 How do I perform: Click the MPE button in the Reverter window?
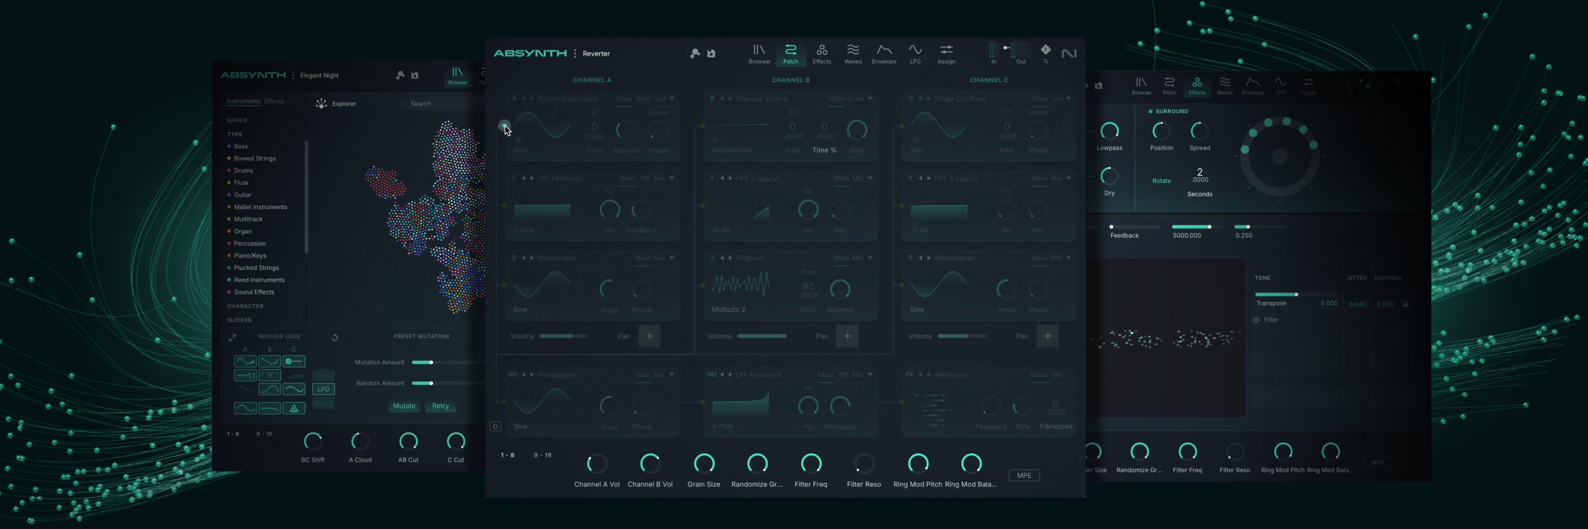[1024, 475]
